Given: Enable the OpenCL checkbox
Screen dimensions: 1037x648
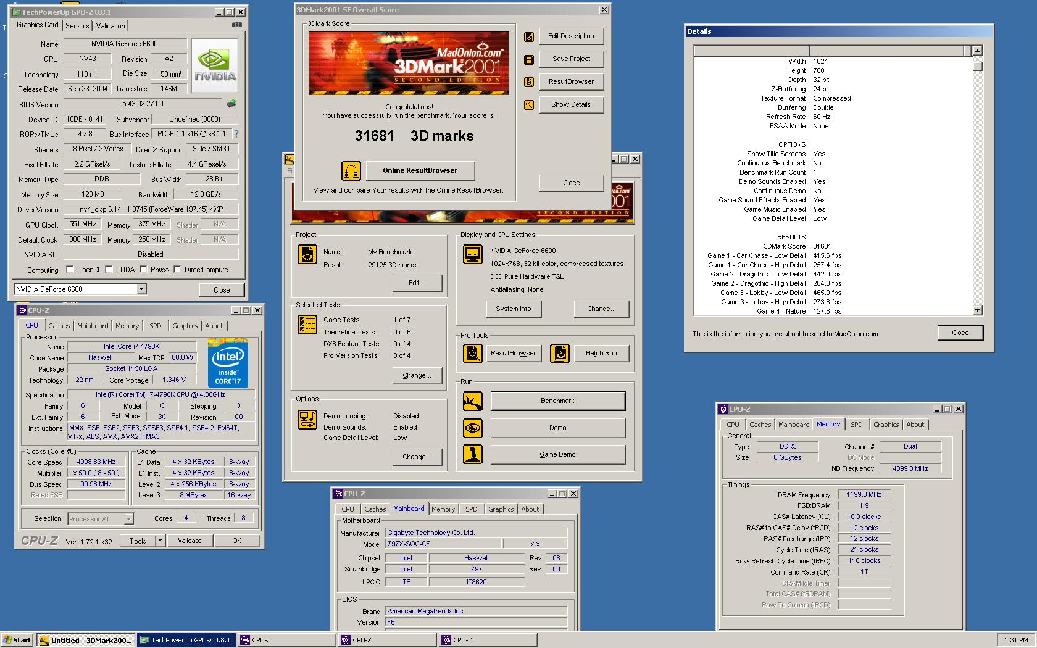Looking at the screenshot, I should pyautogui.click(x=70, y=270).
